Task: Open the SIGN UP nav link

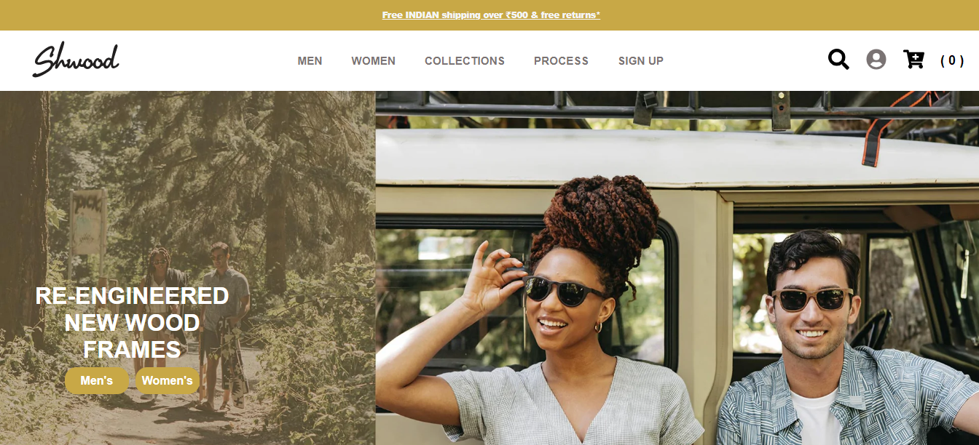Action: click(641, 61)
